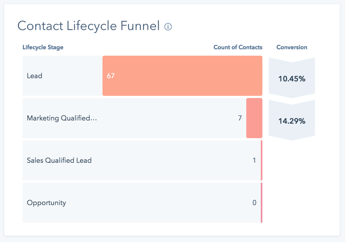
Task: Click the Sales Qualified Lead stage label
Action: (59, 160)
